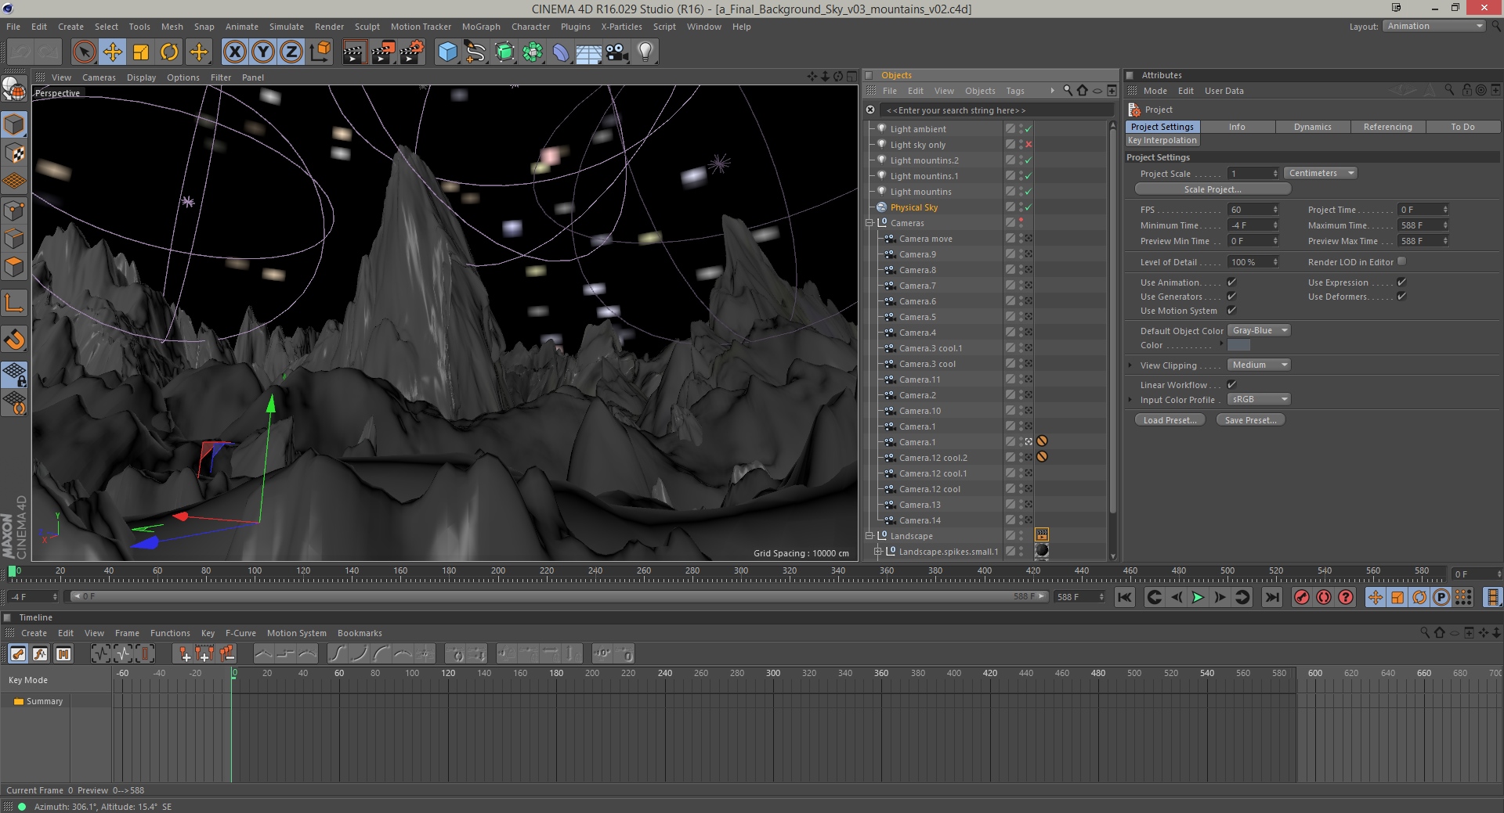The image size is (1504, 813).
Task: Activate the Move tool
Action: click(113, 52)
